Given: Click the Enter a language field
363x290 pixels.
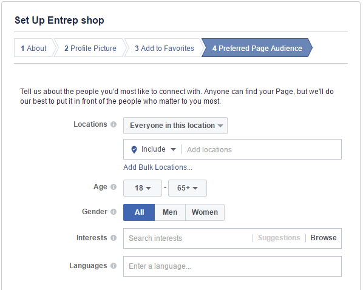Looking at the screenshot, I should pos(232,266).
